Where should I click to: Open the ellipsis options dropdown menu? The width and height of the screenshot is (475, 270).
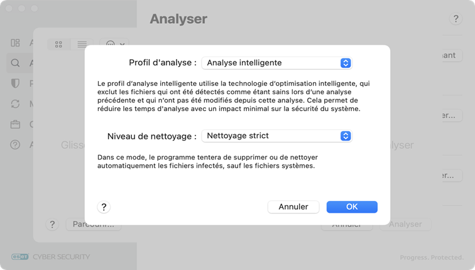pyautogui.click(x=114, y=45)
